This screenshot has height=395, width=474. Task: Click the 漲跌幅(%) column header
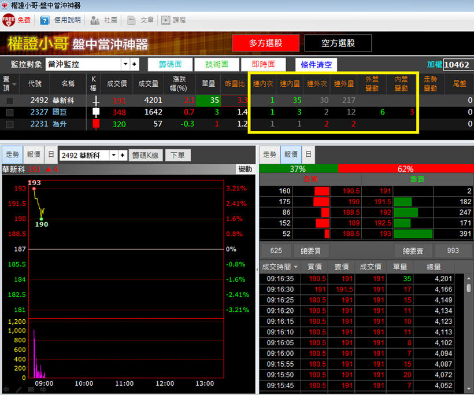click(x=180, y=84)
